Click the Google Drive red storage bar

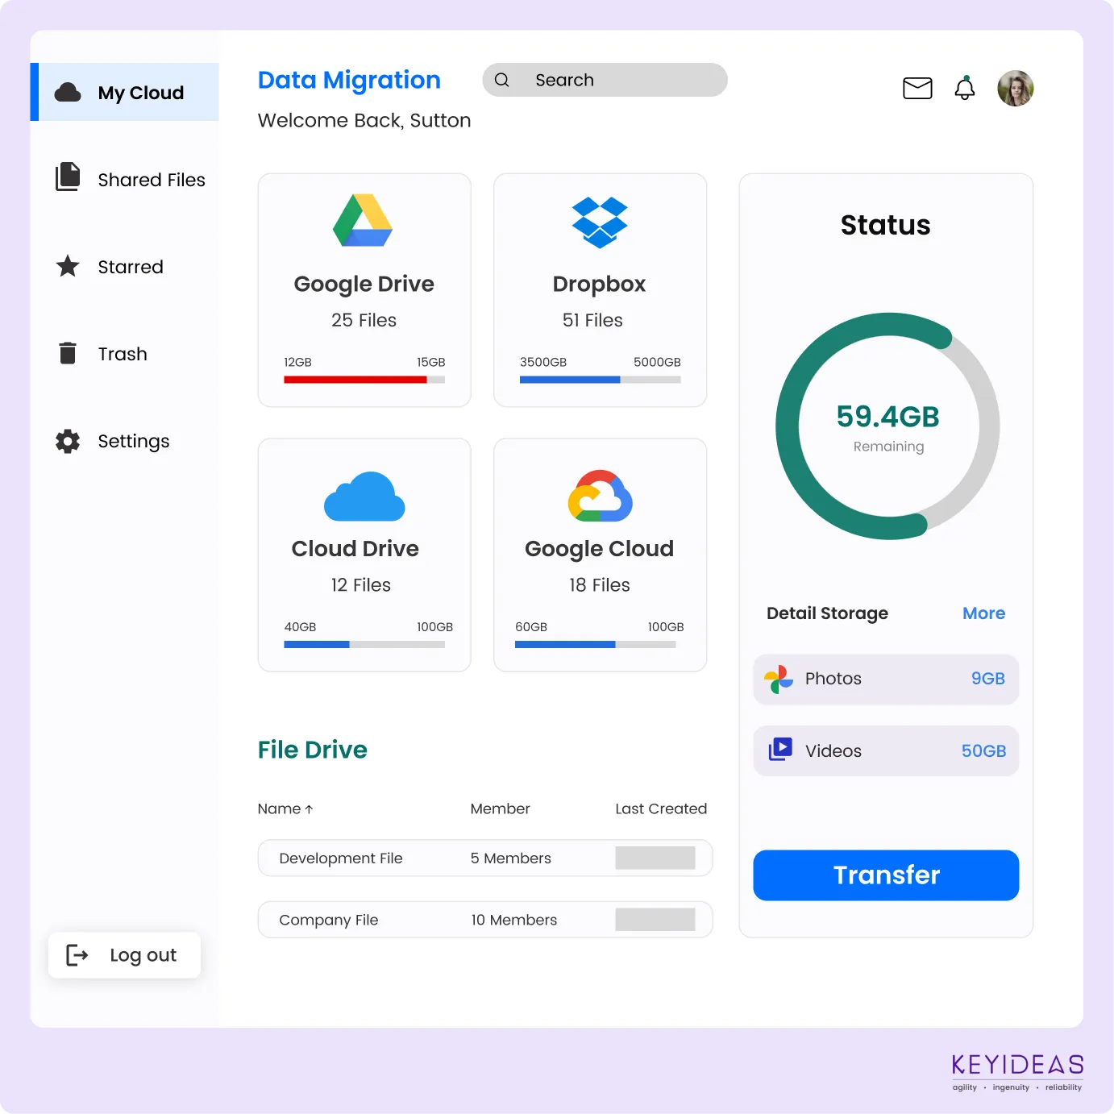[364, 380]
